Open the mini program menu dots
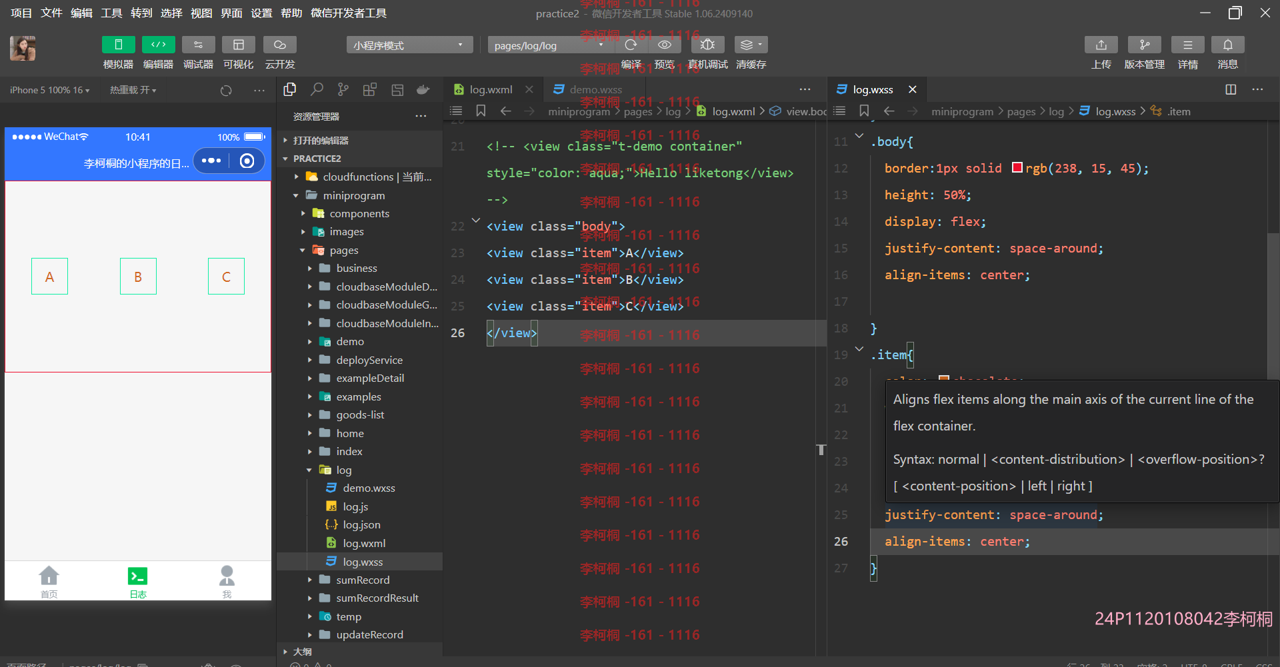This screenshot has width=1280, height=667. (211, 161)
